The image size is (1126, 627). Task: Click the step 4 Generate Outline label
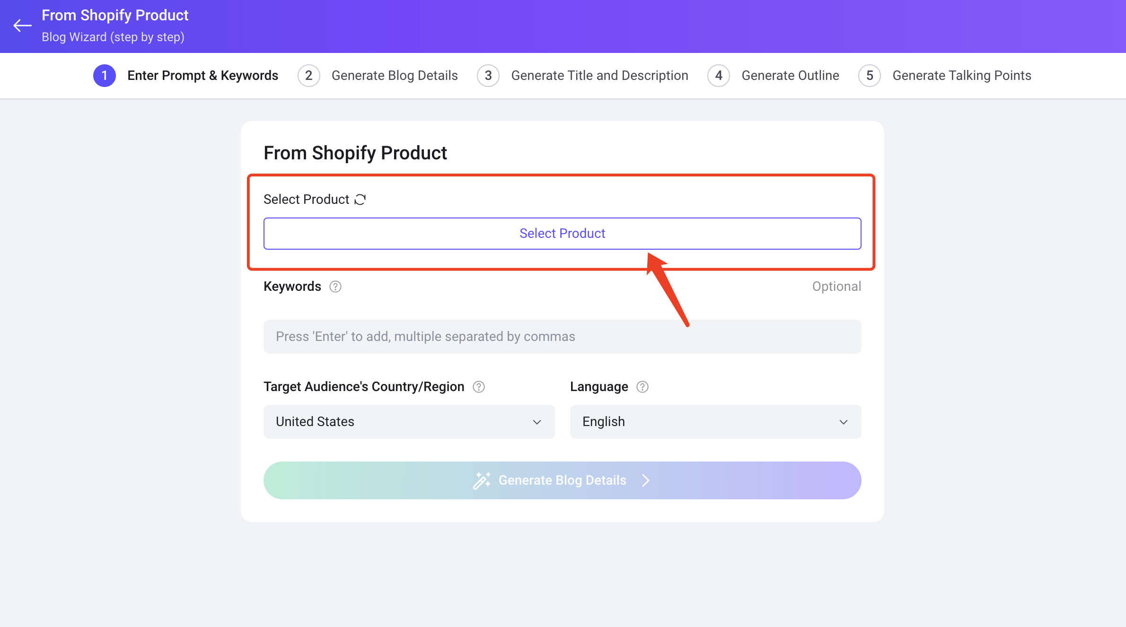(x=790, y=75)
